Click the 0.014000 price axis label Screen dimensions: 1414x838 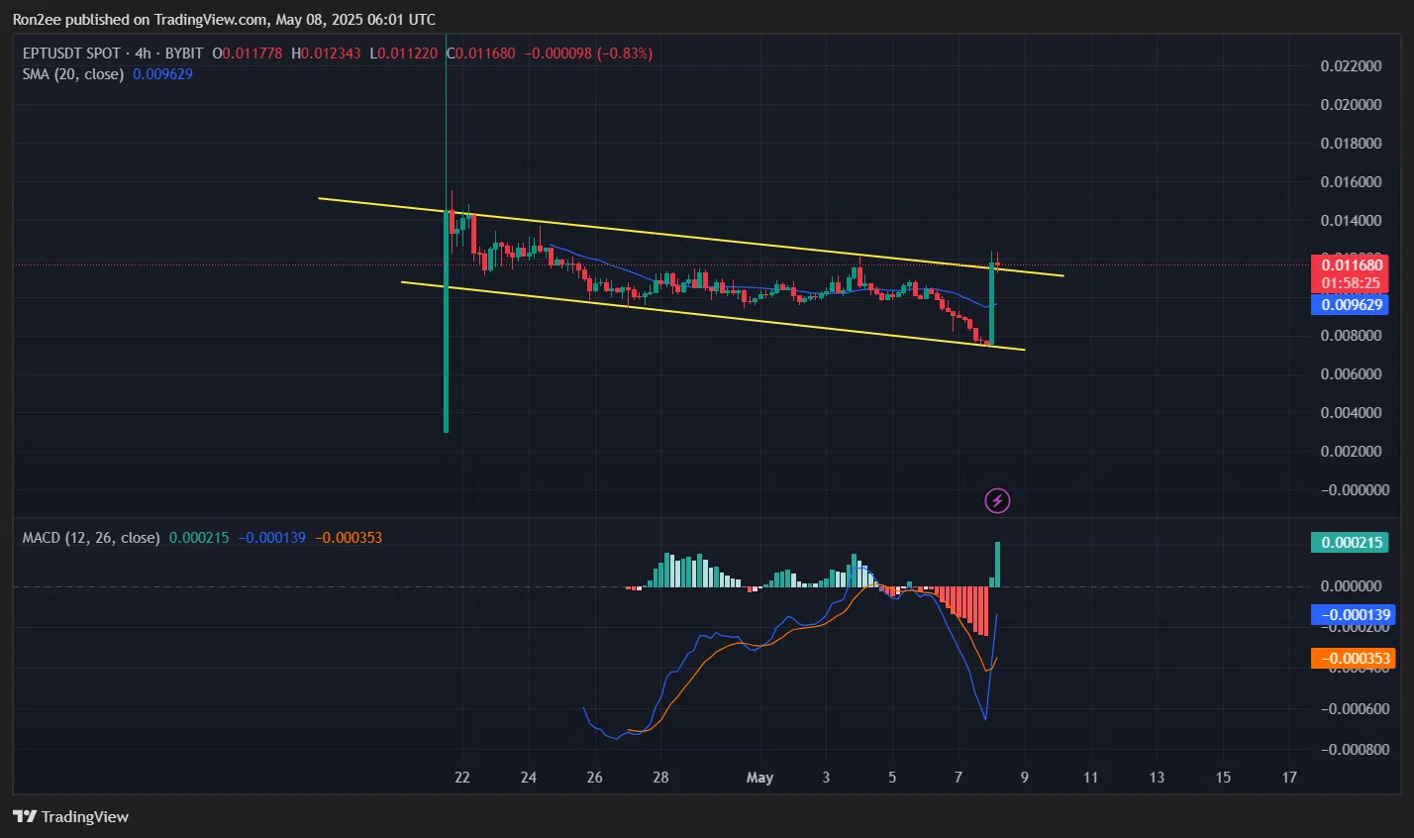(x=1351, y=221)
